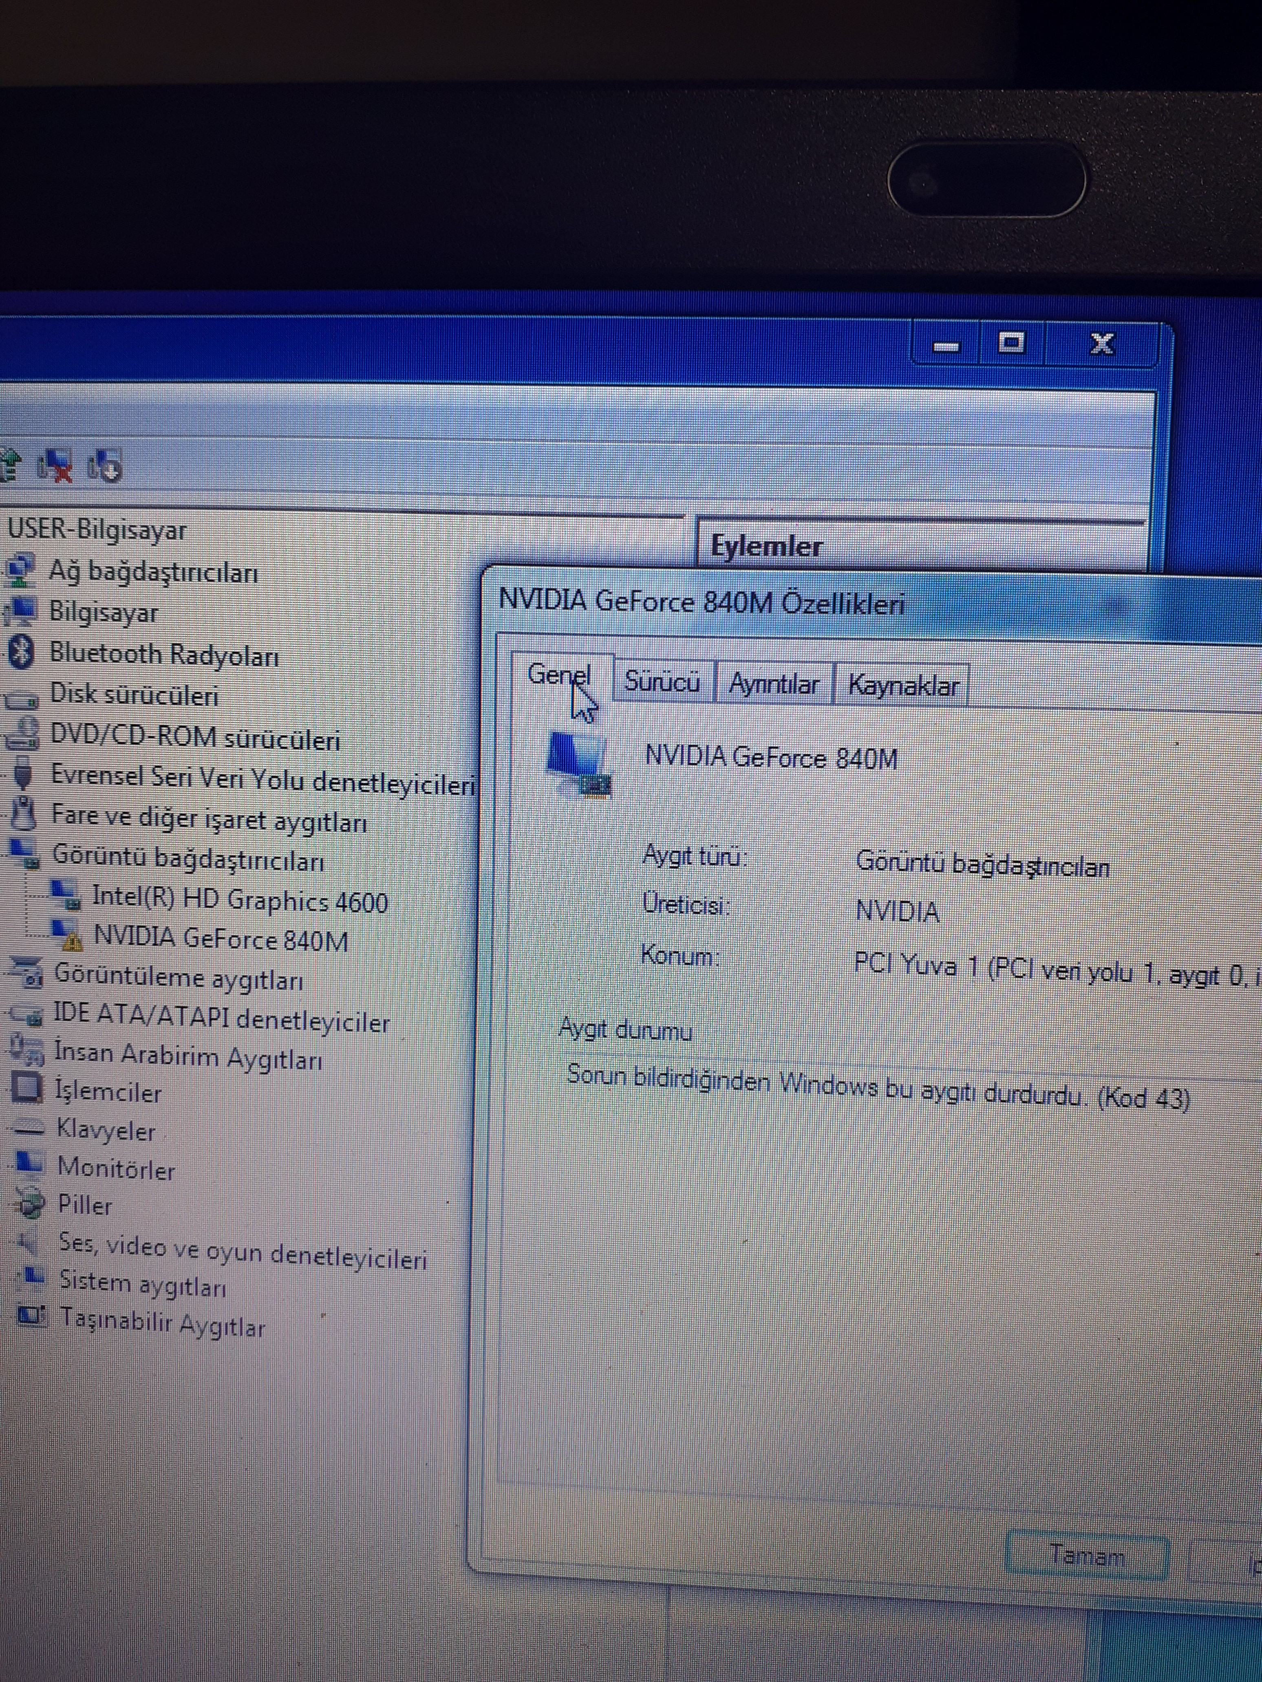Screen dimensions: 1262x1682
Task: Click the NVIDIA GeForce 840M warning icon in tree
Action: (67, 936)
